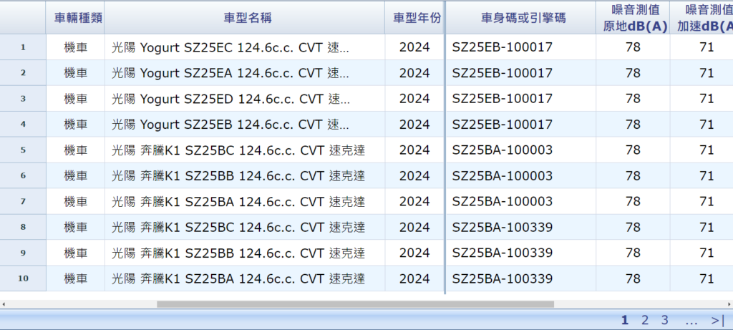Click model name Yogurt SZ25EB cell
733x330 pixels.
click(x=245, y=125)
